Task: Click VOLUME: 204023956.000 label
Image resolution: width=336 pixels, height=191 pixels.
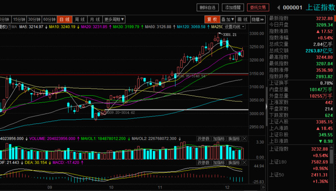Action: 52,139
